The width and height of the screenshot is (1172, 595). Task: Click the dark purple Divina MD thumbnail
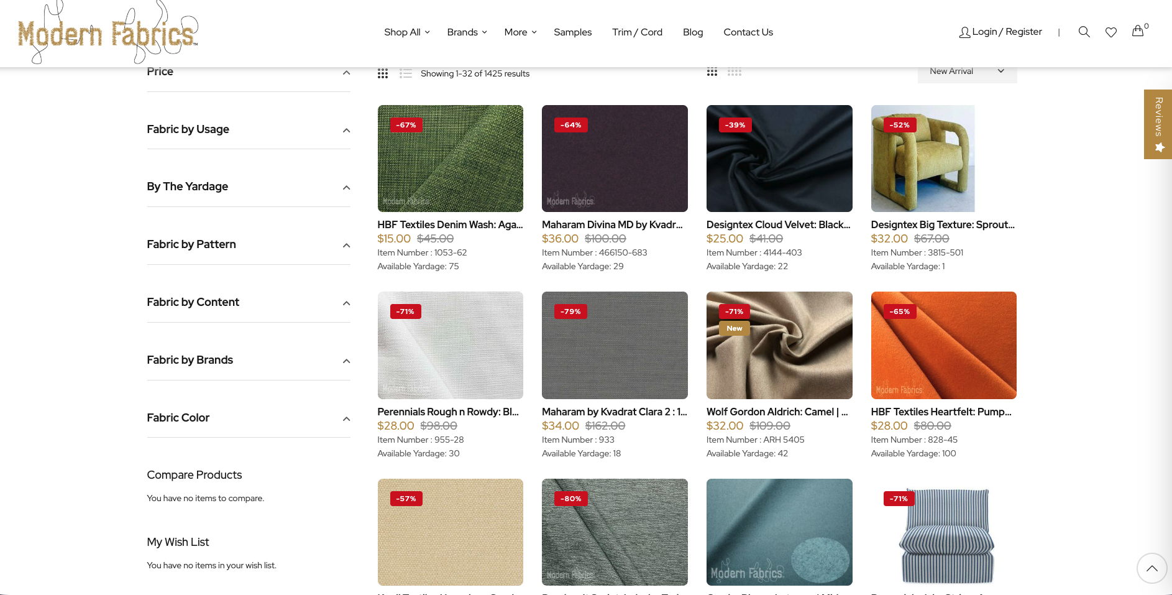pos(615,159)
